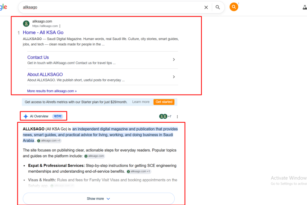The height and width of the screenshot is (205, 307).
Task: Click the magnifier search icon in search bar
Action: pyautogui.click(x=218, y=7)
